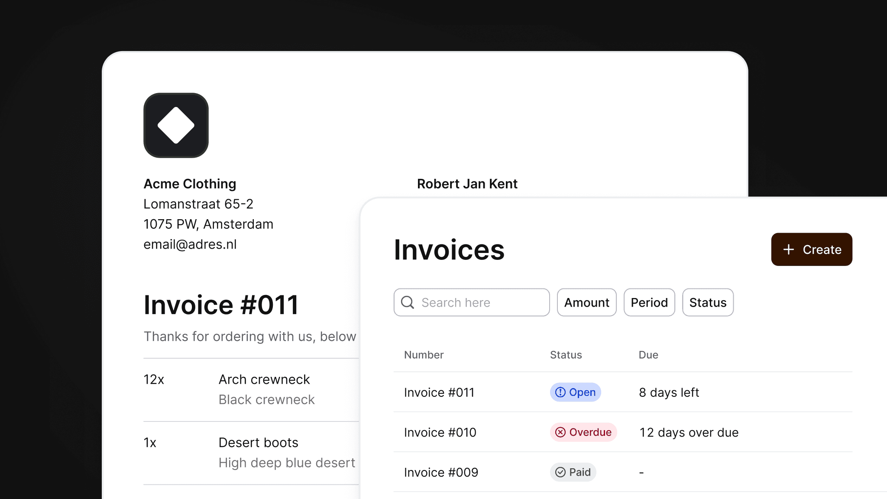
Task: Click the Invoices page heading
Action: [449, 249]
